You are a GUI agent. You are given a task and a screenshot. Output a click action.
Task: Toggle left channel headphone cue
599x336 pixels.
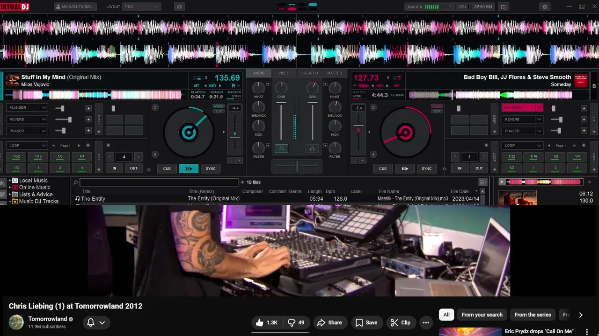(281, 148)
